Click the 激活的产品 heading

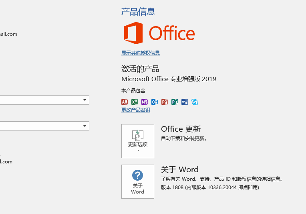(140, 69)
